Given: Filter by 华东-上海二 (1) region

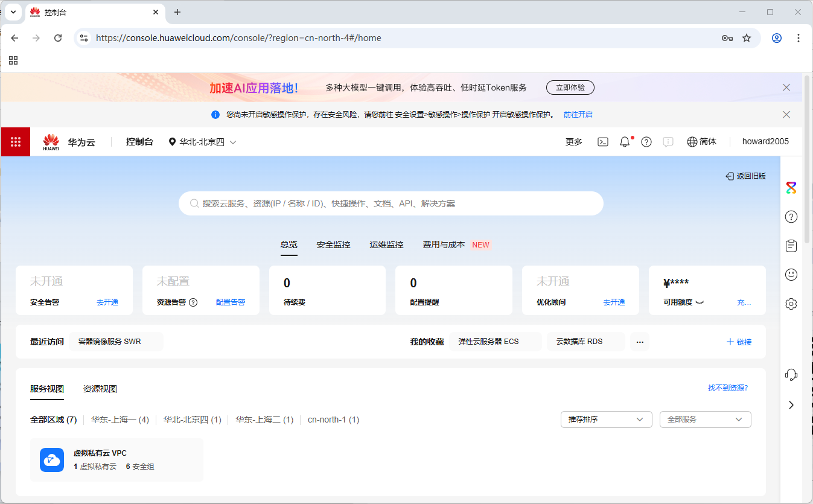Looking at the screenshot, I should (x=264, y=419).
